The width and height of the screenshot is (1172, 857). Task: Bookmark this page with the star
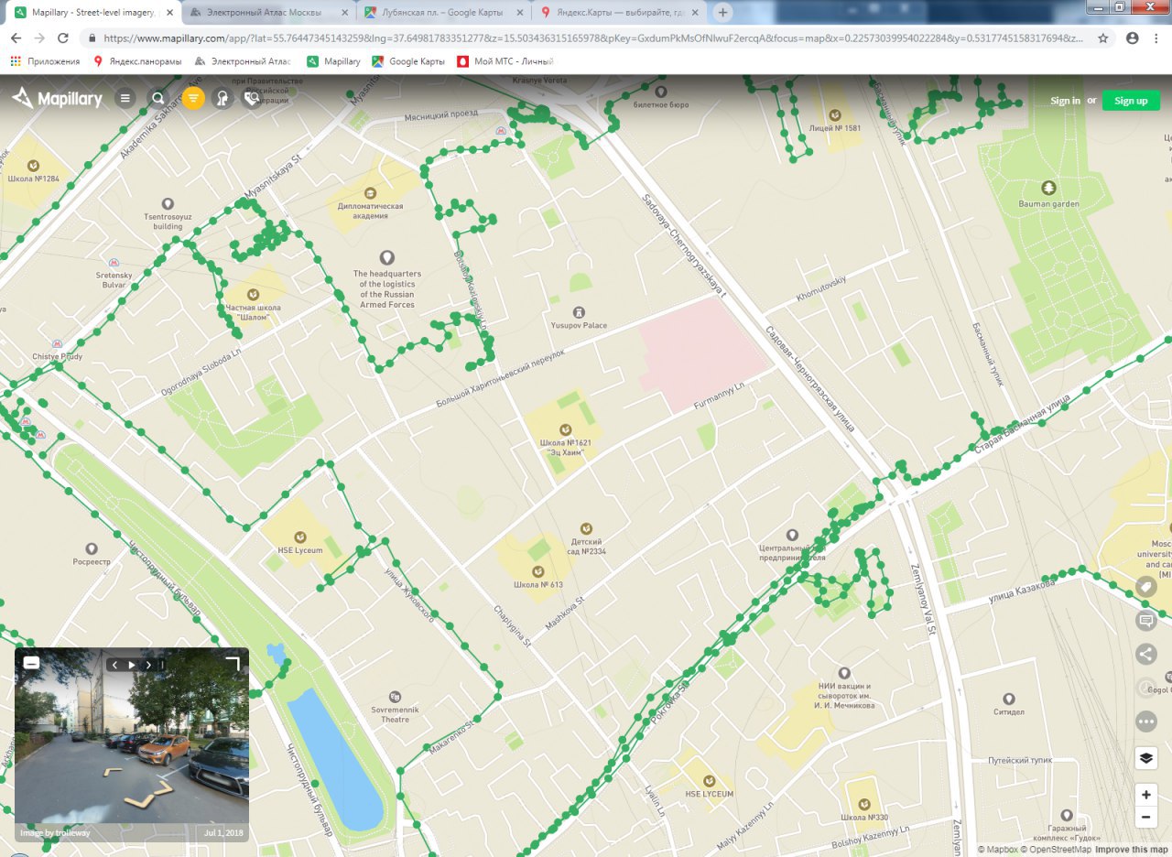pyautogui.click(x=1103, y=38)
